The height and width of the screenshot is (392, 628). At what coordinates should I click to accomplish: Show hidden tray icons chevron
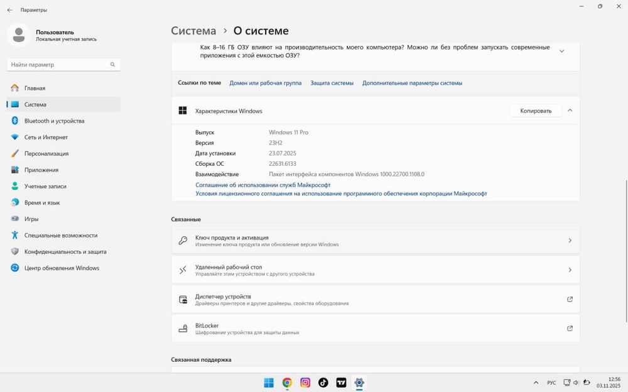pyautogui.click(x=536, y=383)
